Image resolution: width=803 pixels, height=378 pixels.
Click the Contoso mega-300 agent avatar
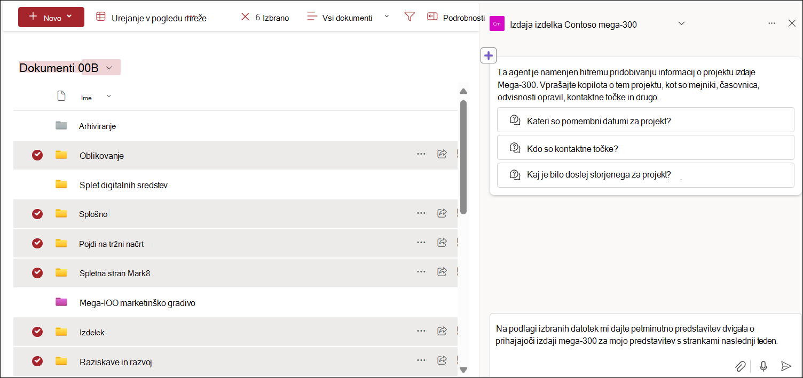point(497,24)
